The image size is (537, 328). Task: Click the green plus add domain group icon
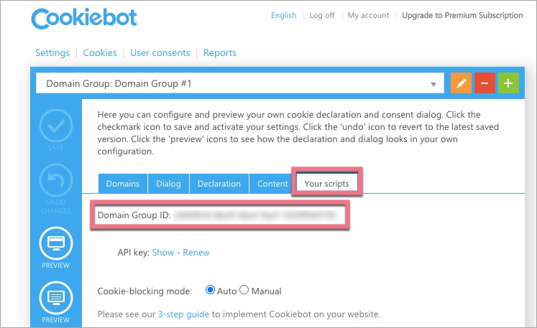click(508, 83)
